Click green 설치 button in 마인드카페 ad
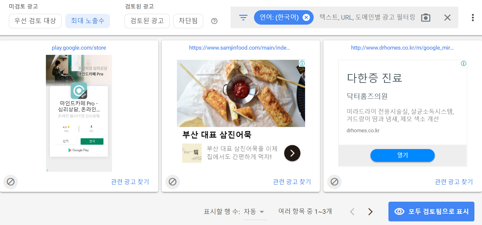This screenshot has height=225, width=482. coord(92,141)
